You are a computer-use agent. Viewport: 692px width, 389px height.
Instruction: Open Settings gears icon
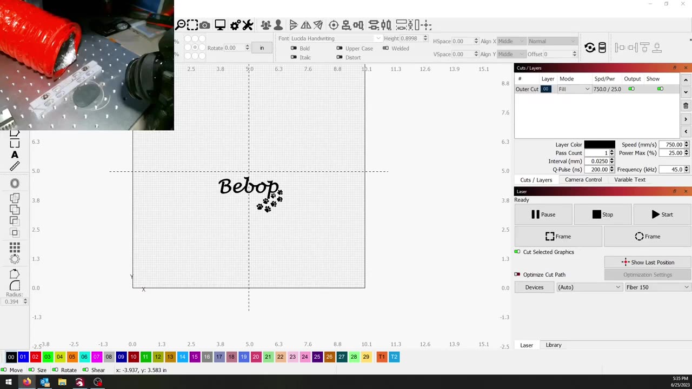click(235, 25)
